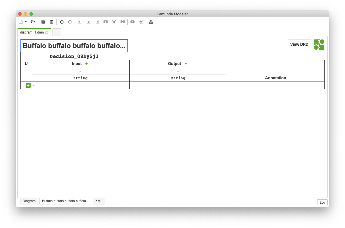Add a new output column with the plus
The image size is (345, 228).
(186, 64)
